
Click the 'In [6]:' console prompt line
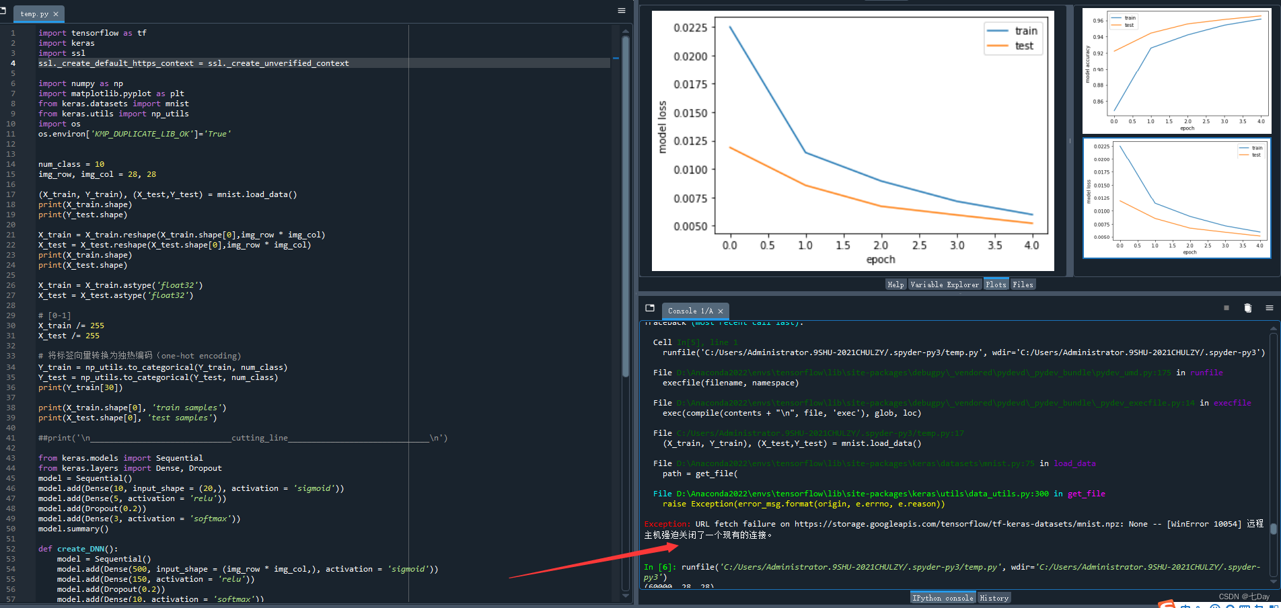952,572
